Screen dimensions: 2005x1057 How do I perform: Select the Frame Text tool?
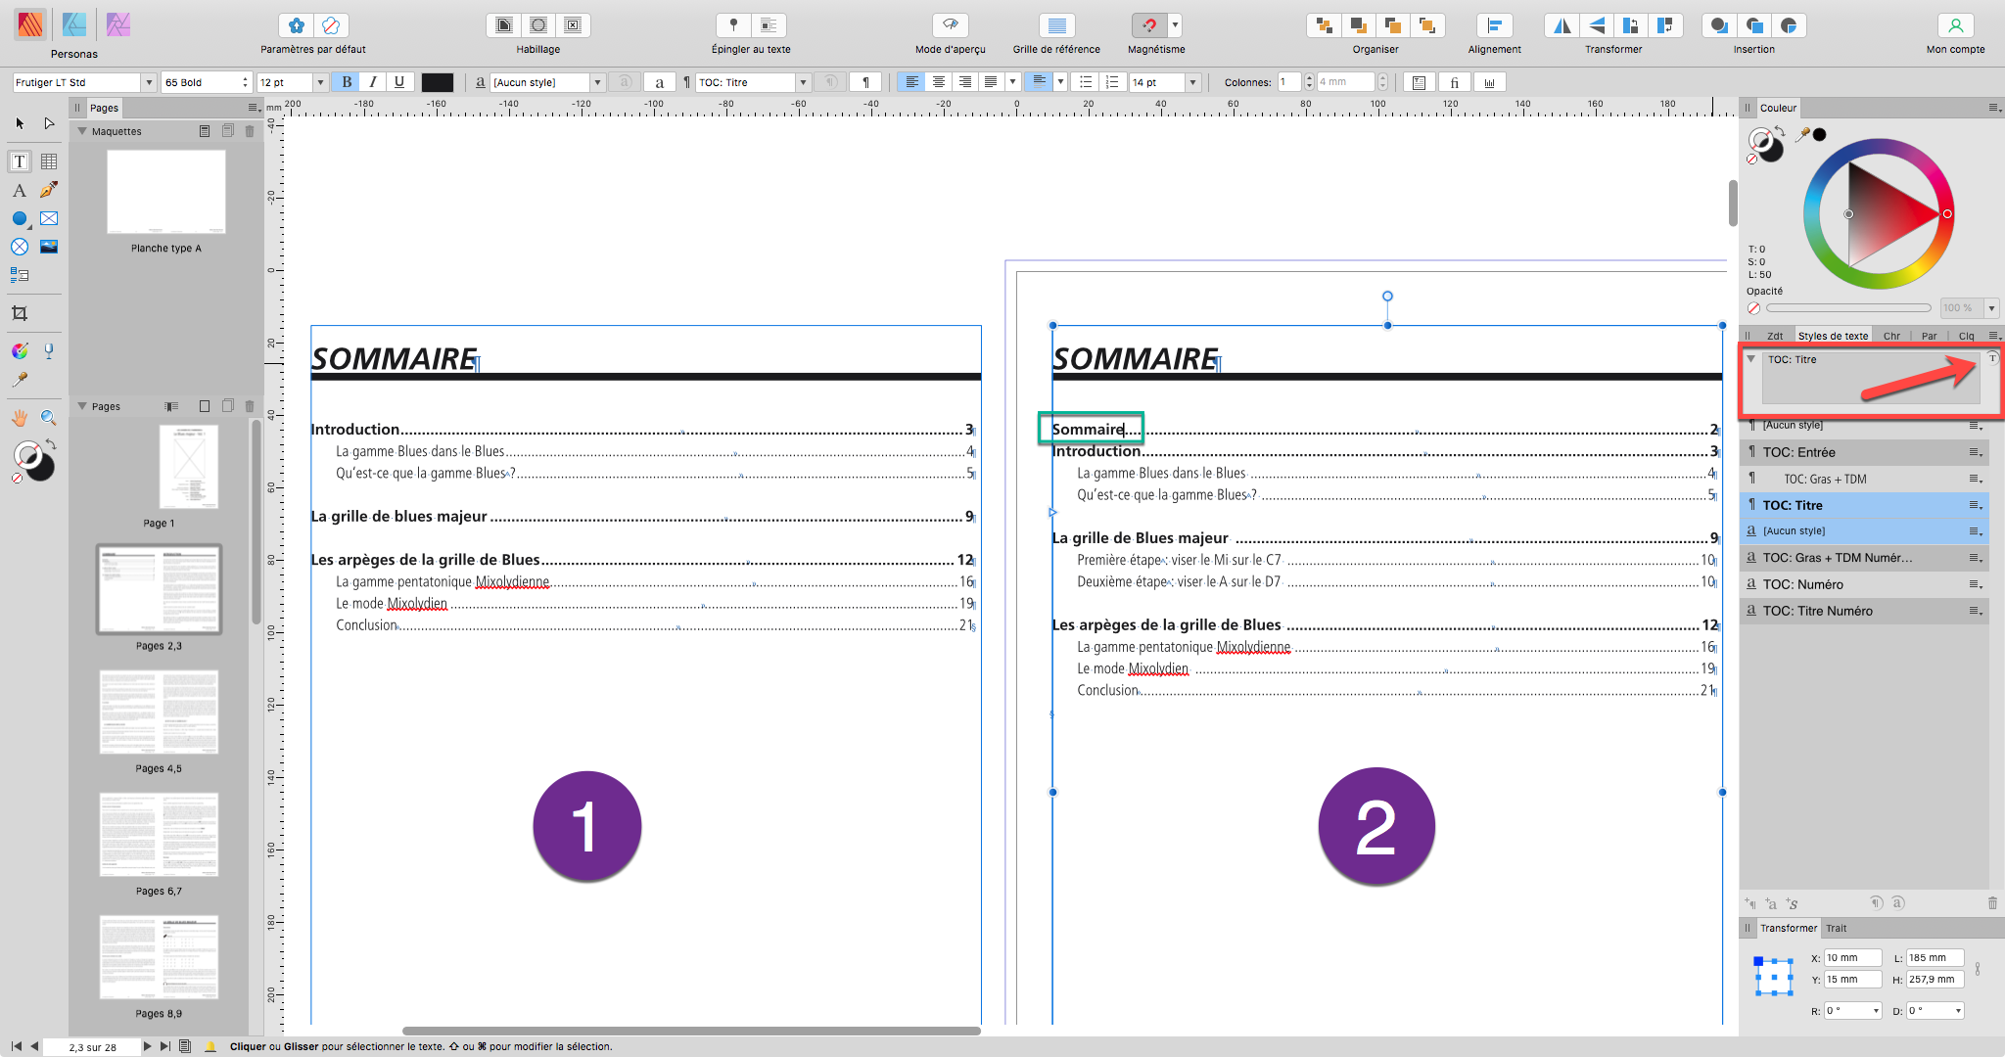click(20, 161)
